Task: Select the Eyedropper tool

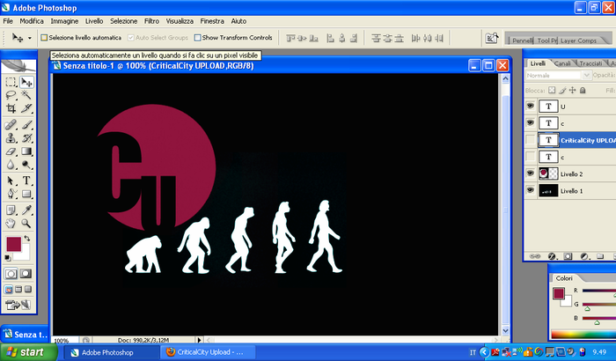Action: coord(26,210)
